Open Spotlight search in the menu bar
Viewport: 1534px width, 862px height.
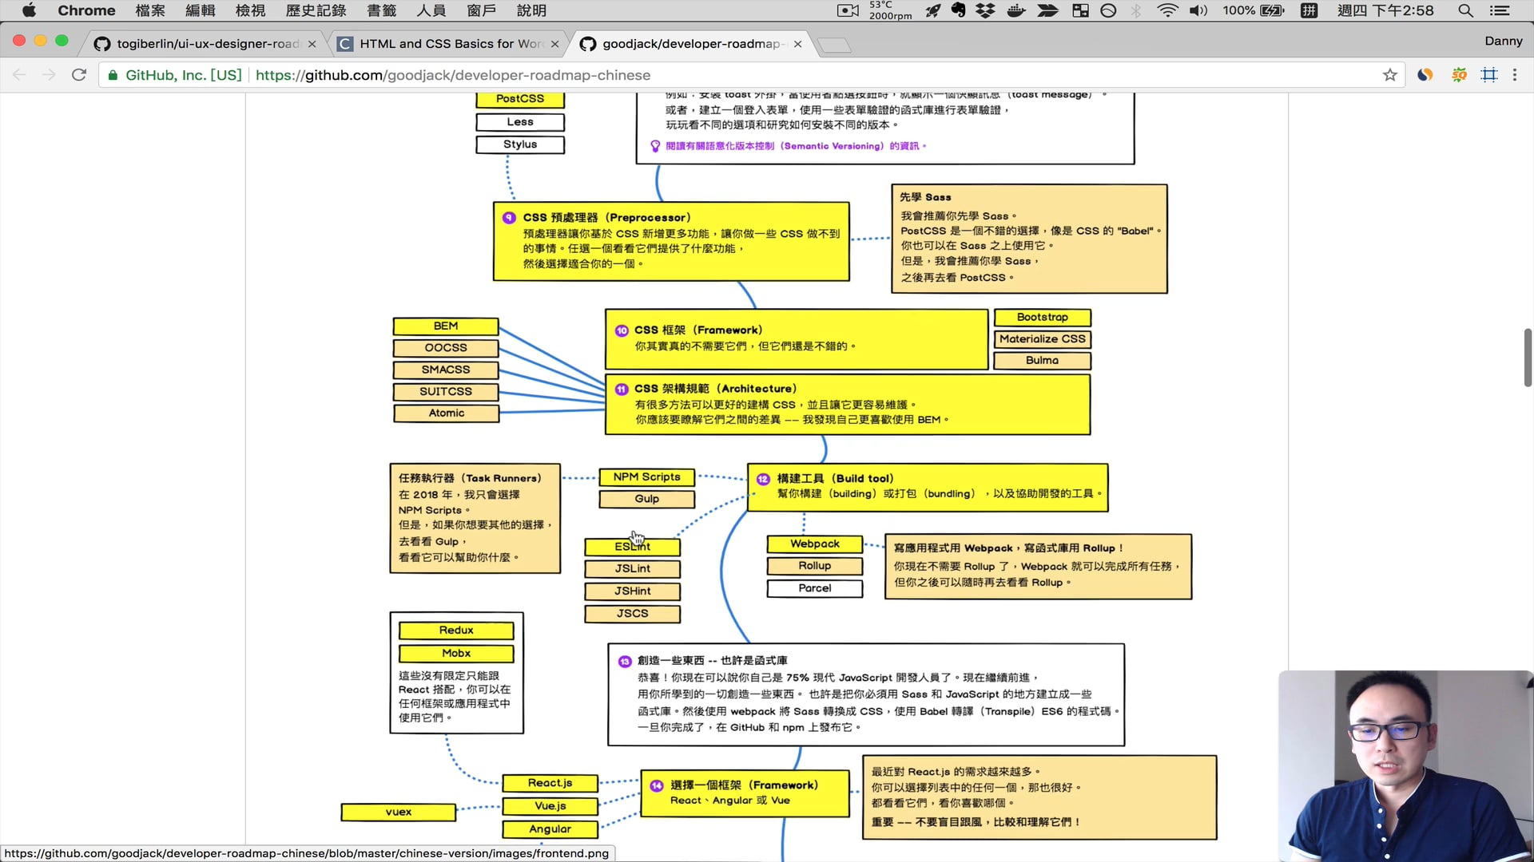coord(1465,10)
